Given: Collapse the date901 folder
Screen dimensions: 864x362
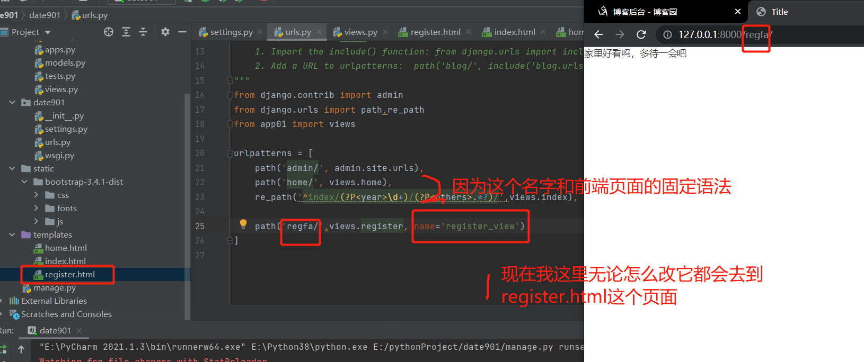Looking at the screenshot, I should [x=12, y=103].
